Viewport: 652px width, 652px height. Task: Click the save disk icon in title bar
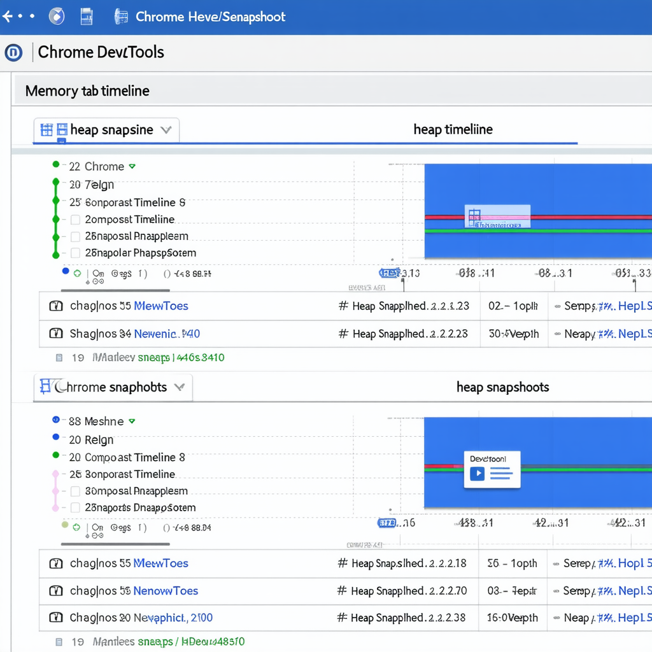pos(87,17)
